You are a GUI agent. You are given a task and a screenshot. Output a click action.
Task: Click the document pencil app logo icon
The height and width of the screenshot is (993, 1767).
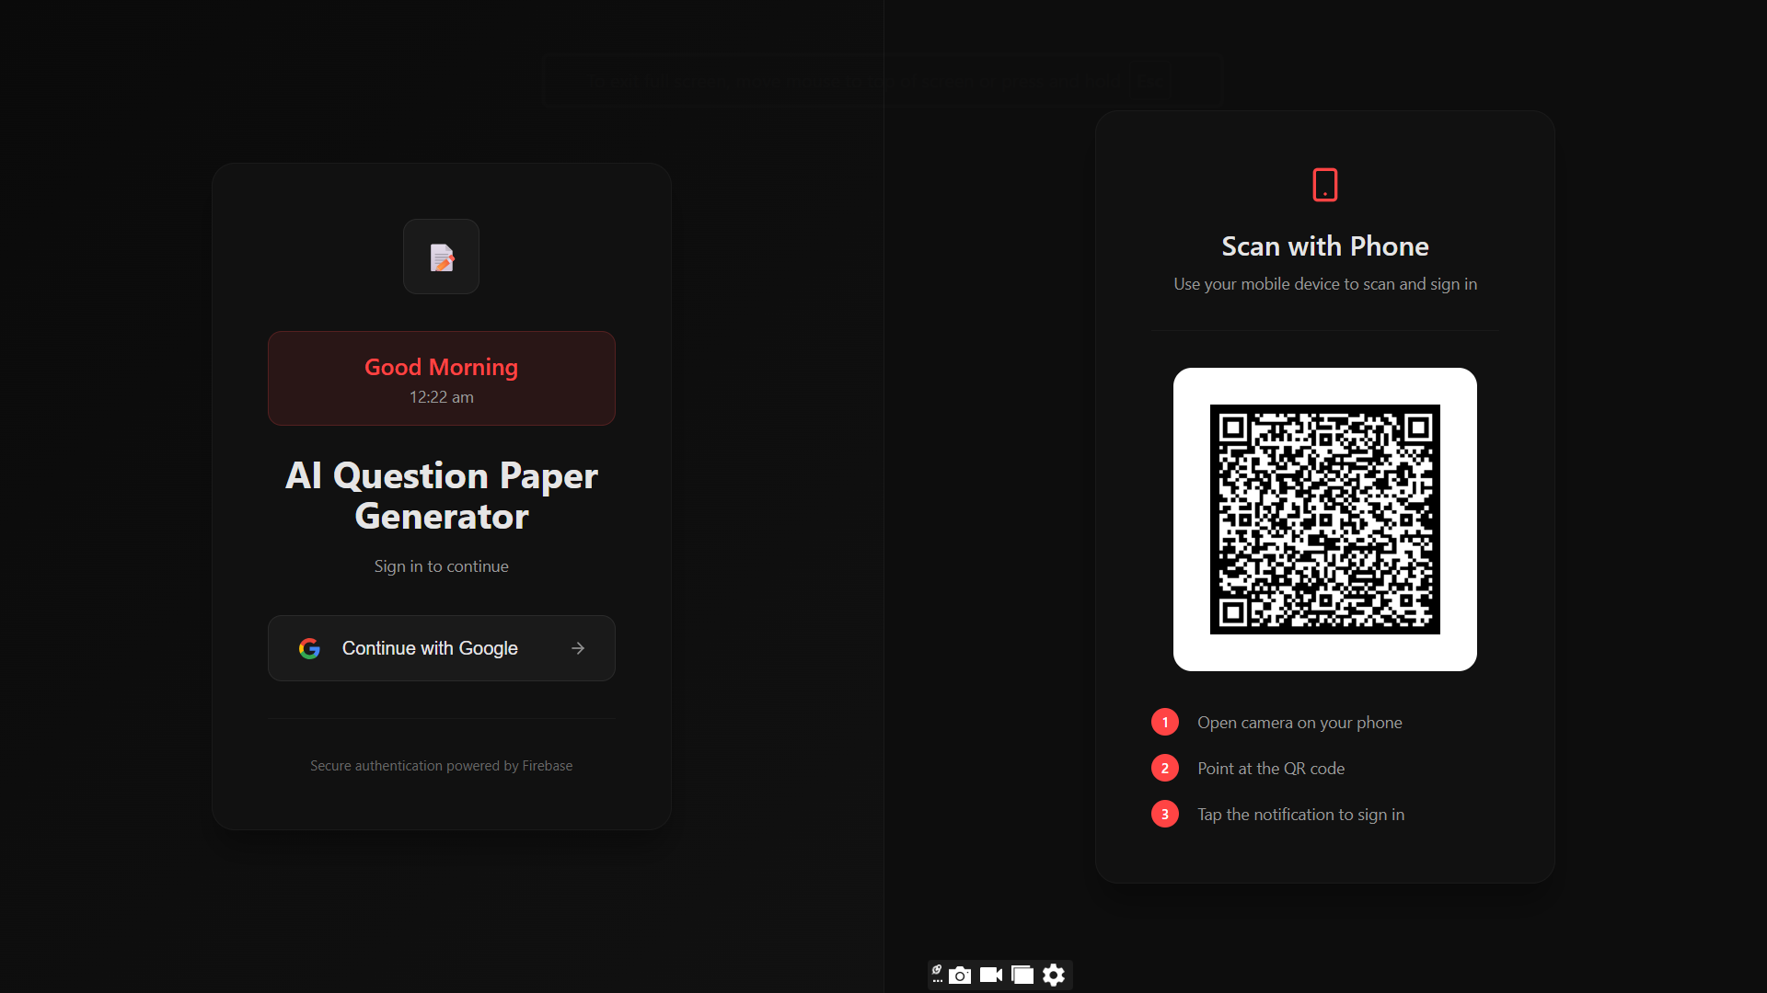(441, 257)
